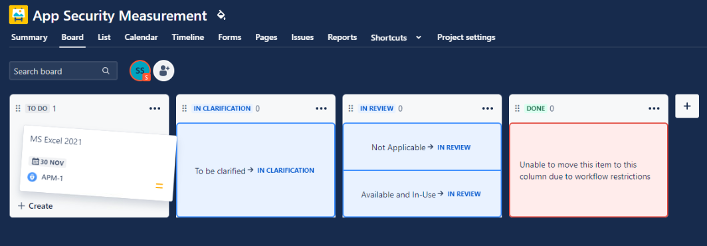Click the Search board input field

[63, 71]
